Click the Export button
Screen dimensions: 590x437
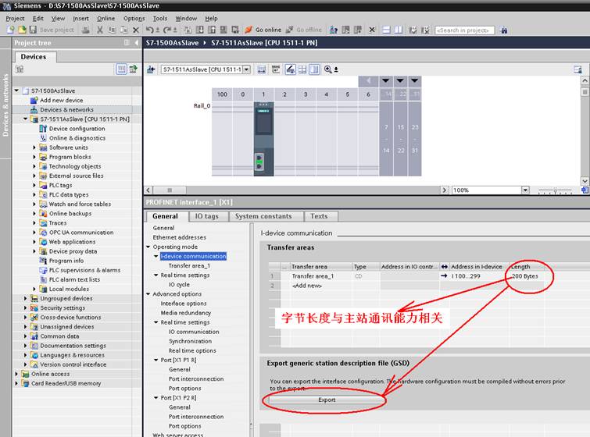(x=327, y=400)
